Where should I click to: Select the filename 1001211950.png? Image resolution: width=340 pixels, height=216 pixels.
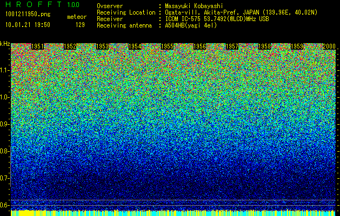[x=28, y=14]
